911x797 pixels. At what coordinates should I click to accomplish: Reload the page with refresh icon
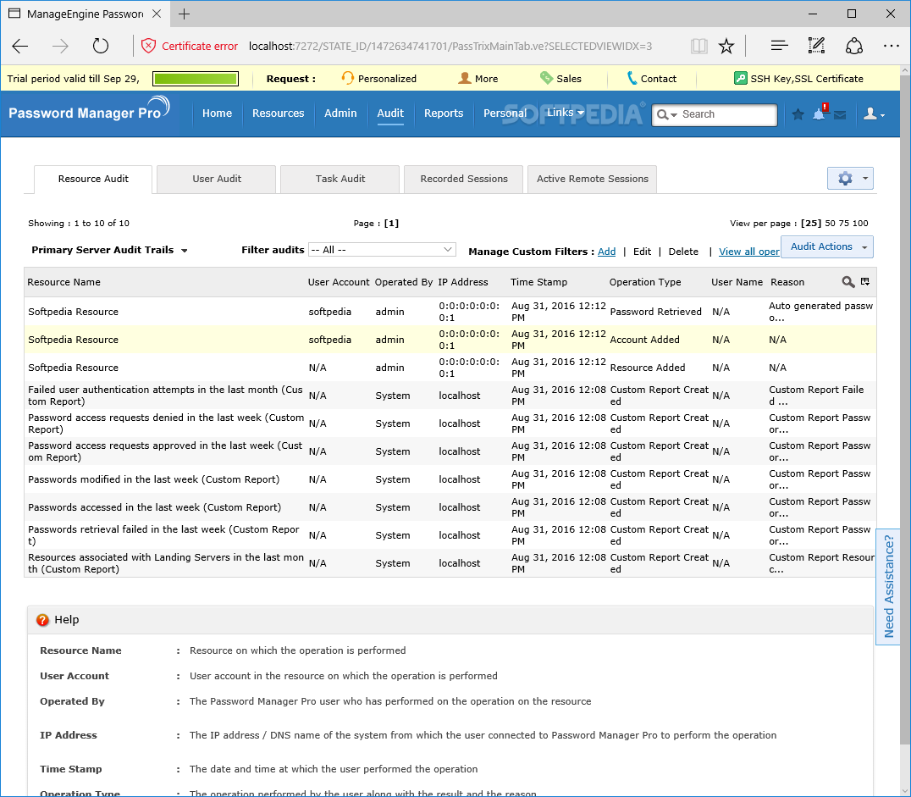pyautogui.click(x=101, y=46)
